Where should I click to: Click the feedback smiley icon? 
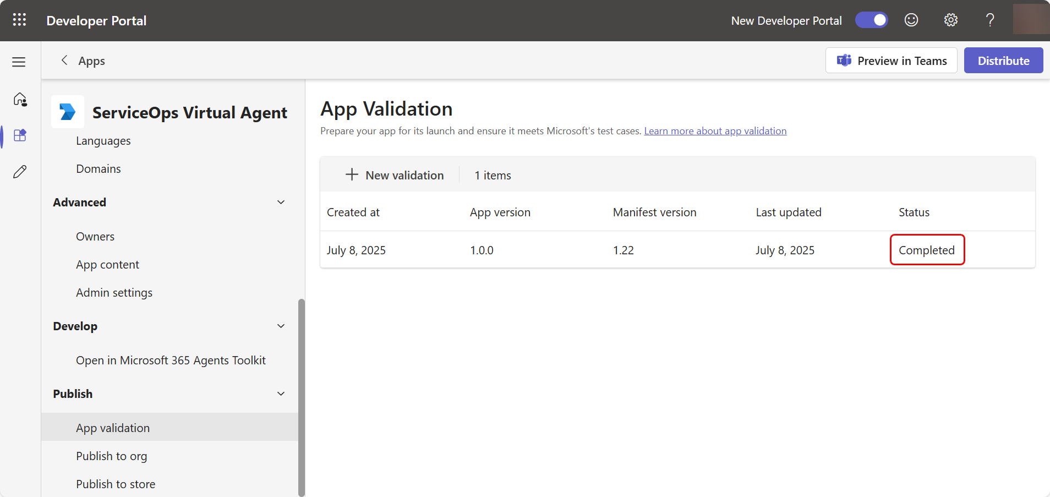911,20
